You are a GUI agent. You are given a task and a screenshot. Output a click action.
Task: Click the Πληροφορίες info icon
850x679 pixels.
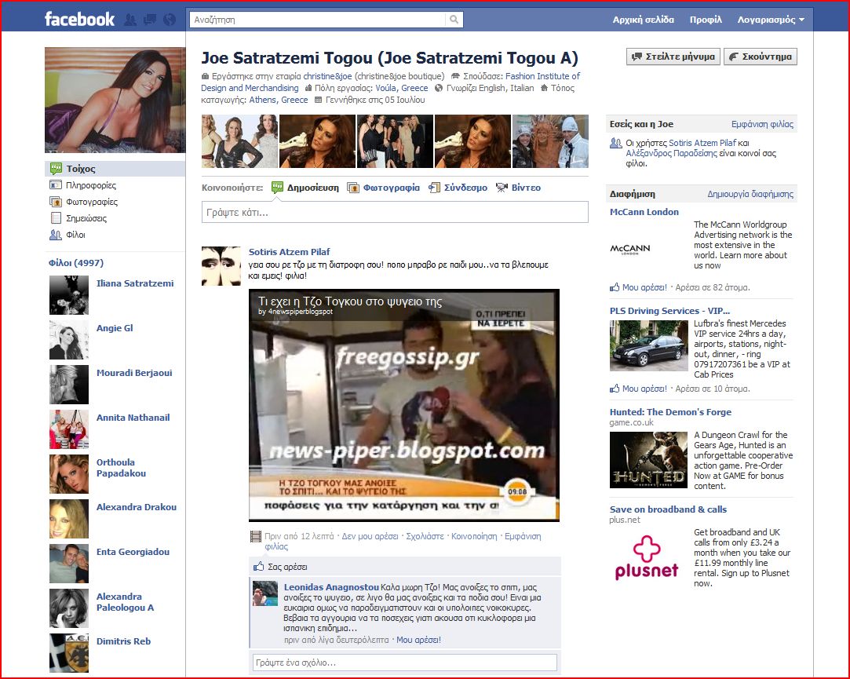click(x=55, y=185)
